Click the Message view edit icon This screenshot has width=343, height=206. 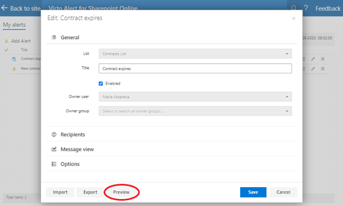click(54, 150)
